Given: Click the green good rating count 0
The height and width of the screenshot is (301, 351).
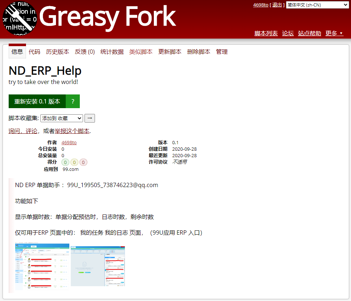Looking at the screenshot, I should pos(65,163).
